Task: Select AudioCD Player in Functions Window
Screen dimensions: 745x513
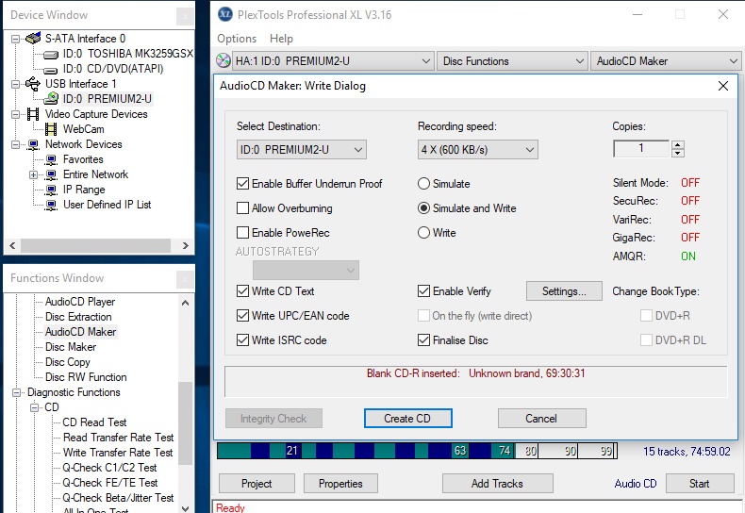Action: [80, 302]
